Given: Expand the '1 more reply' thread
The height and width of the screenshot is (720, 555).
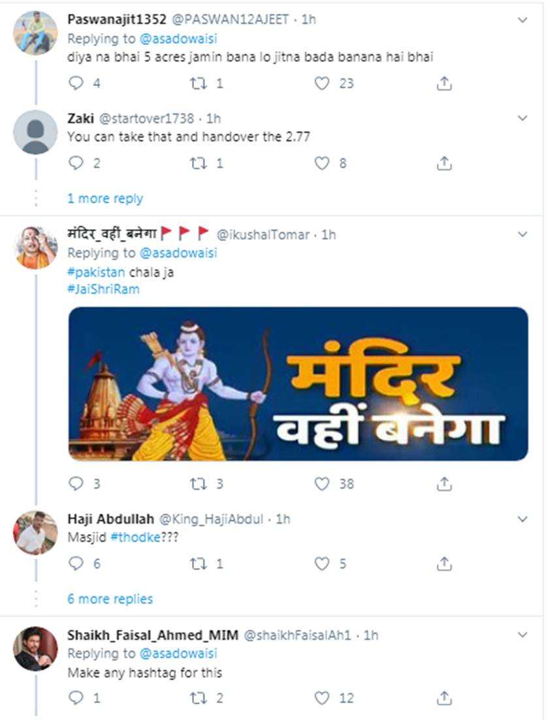Looking at the screenshot, I should point(105,198).
